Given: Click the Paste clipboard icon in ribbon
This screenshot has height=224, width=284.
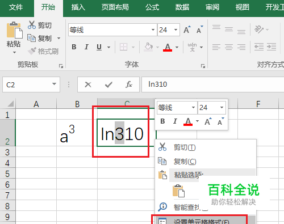Looking at the screenshot, I should click(x=14, y=30).
